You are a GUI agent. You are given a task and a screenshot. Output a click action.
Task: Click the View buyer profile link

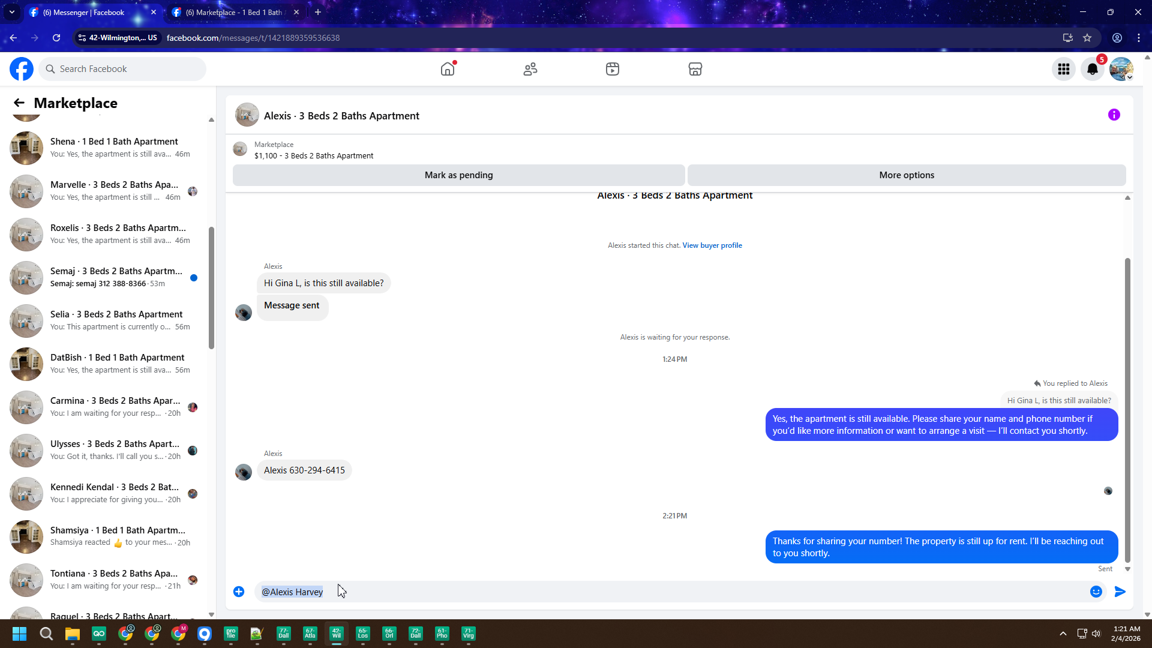712,245
